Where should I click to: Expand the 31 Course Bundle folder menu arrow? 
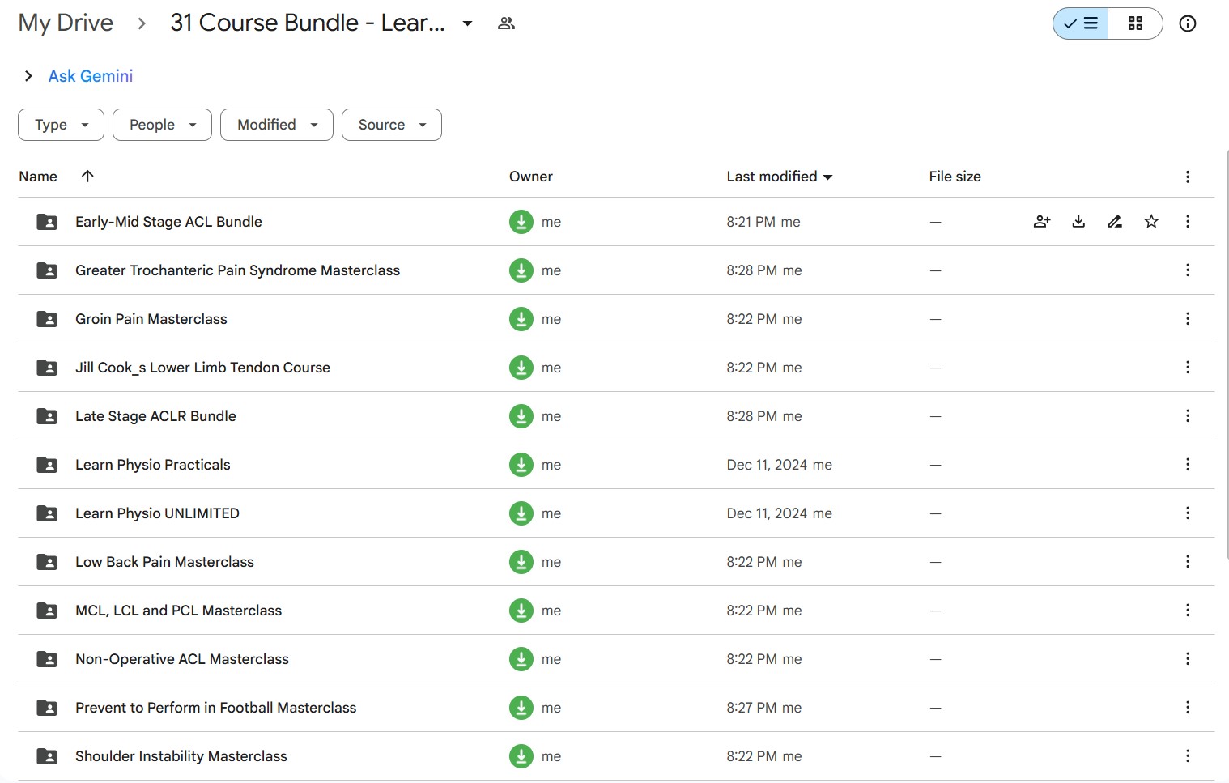467,23
